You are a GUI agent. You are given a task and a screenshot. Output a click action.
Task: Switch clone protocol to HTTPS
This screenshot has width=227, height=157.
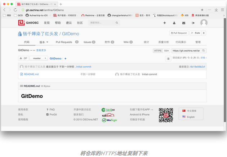(158, 51)
